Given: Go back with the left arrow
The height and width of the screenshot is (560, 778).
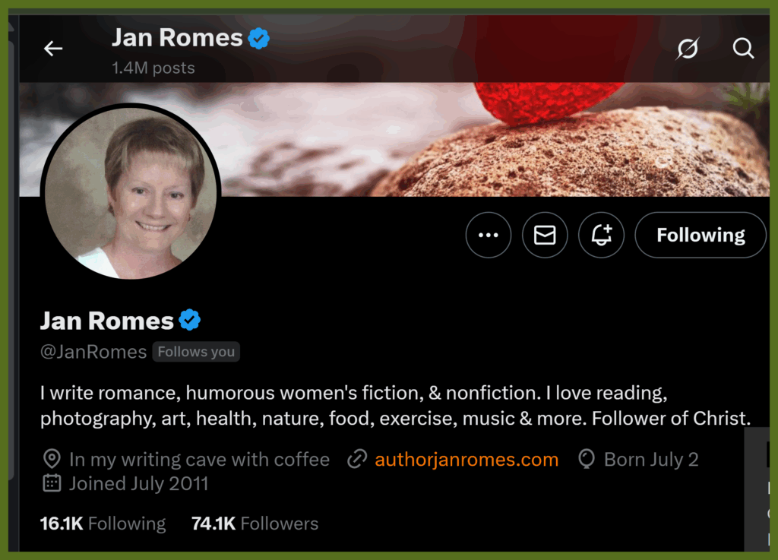Looking at the screenshot, I should tap(53, 49).
